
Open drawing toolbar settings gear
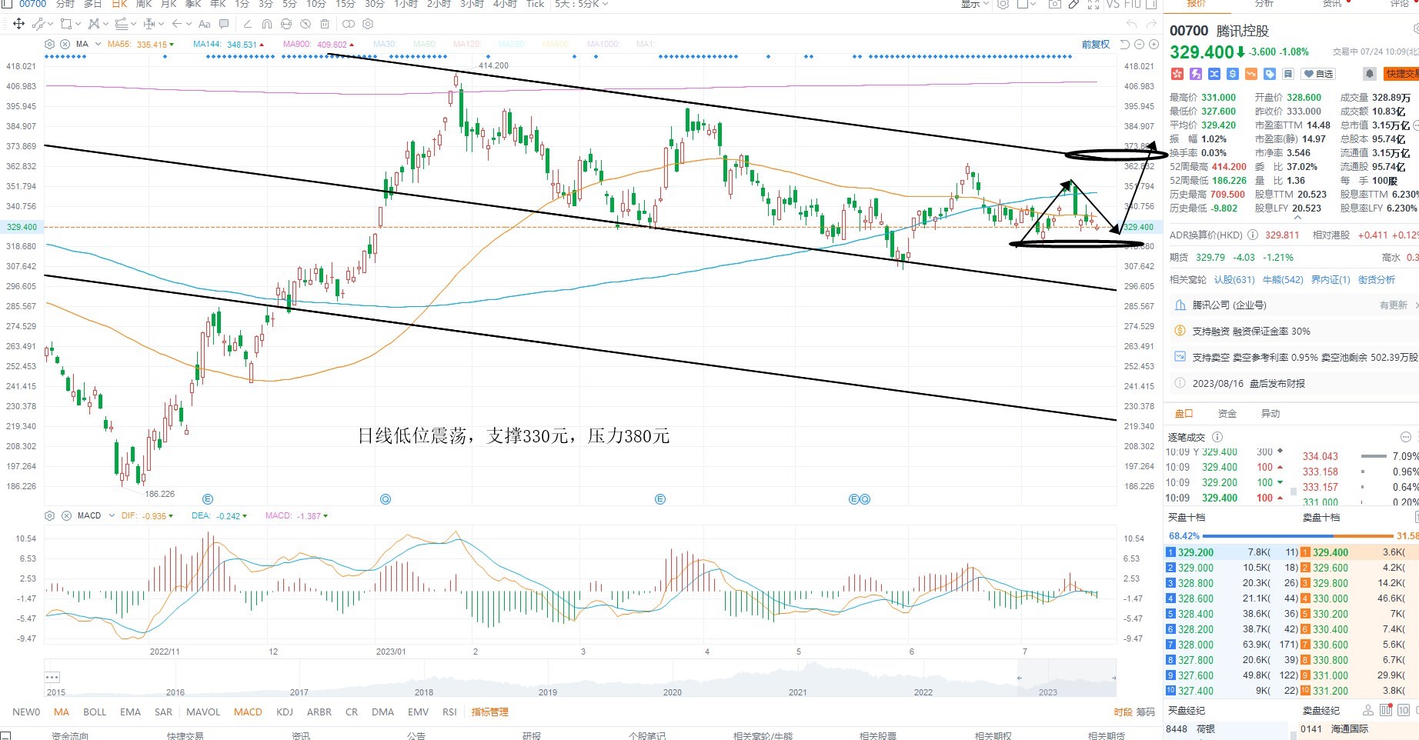pos(368,24)
